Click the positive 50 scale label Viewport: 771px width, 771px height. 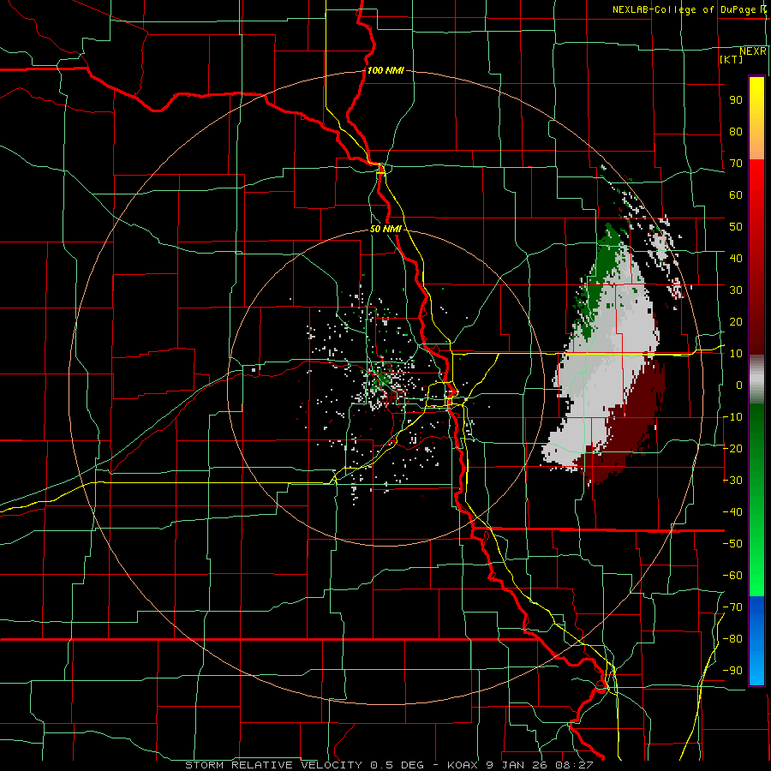(736, 227)
